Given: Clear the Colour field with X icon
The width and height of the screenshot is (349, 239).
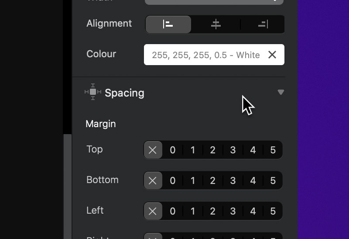Looking at the screenshot, I should [x=272, y=55].
